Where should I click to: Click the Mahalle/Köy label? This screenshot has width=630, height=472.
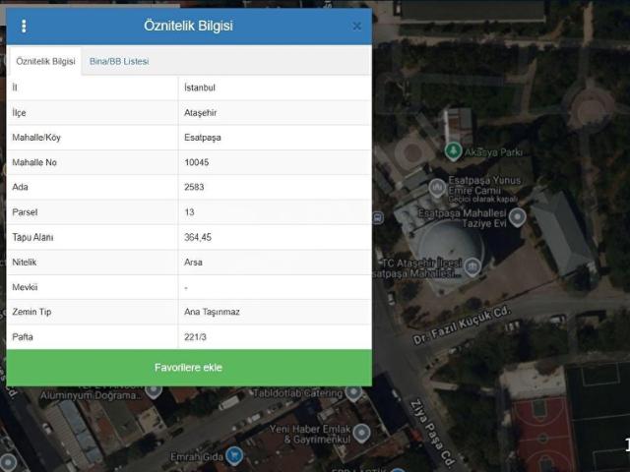[x=36, y=138]
